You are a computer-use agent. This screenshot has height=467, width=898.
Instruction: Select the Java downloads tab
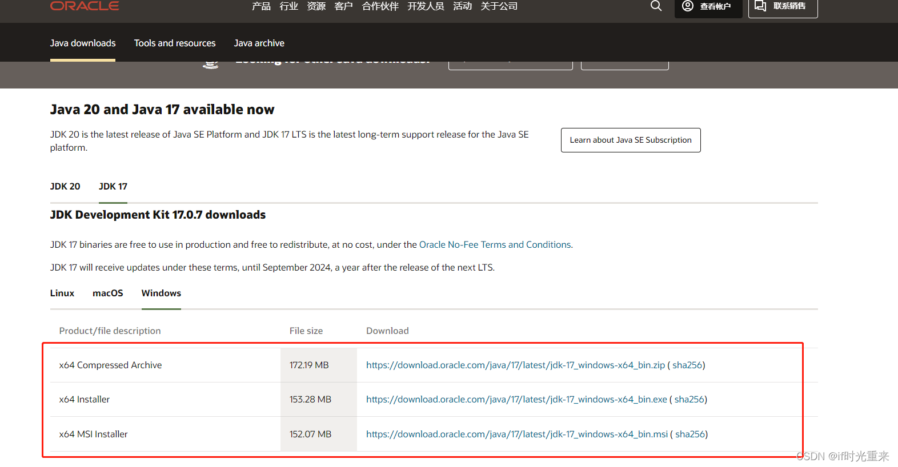coord(83,43)
